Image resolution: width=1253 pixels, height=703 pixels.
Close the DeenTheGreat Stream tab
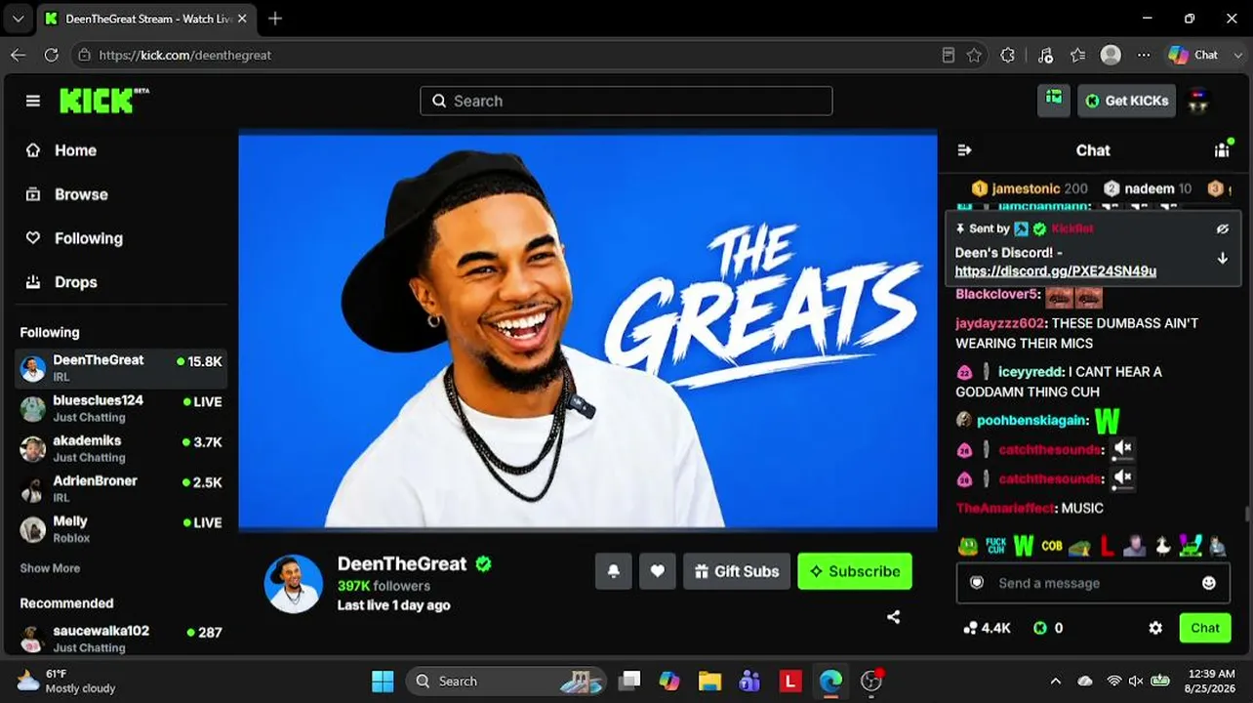pos(242,19)
